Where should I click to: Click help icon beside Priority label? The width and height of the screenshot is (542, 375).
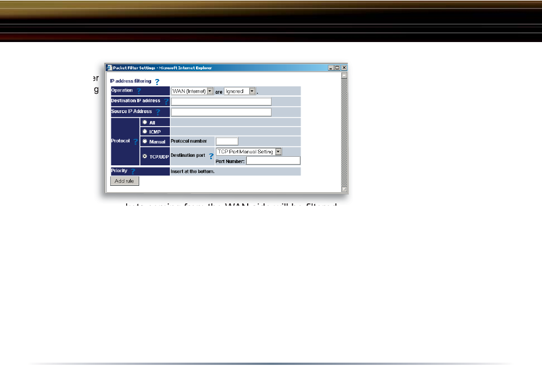pyautogui.click(x=133, y=171)
